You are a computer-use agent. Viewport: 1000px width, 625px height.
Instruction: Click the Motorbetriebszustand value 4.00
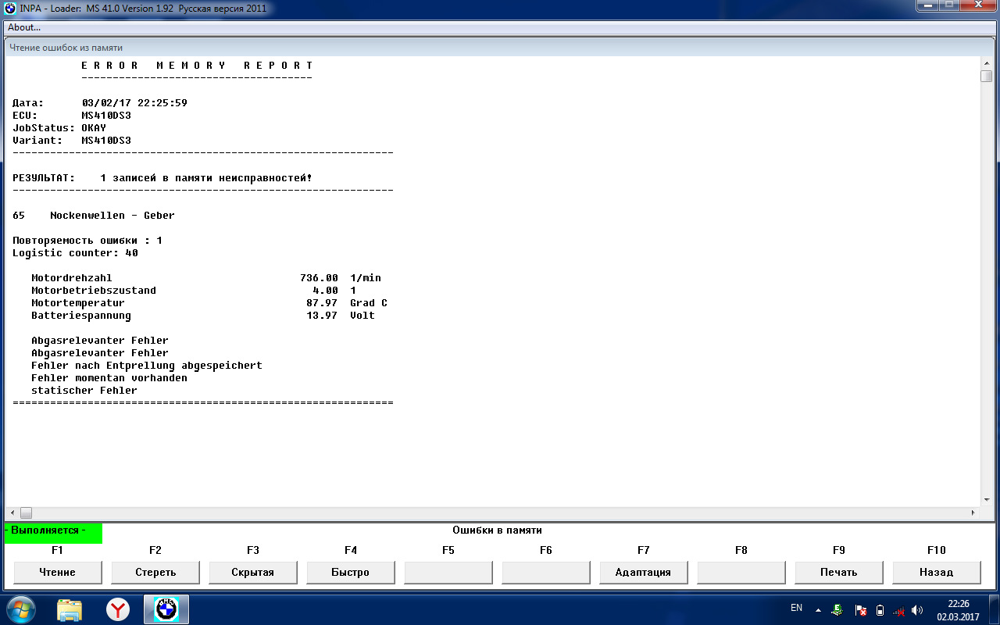point(325,291)
